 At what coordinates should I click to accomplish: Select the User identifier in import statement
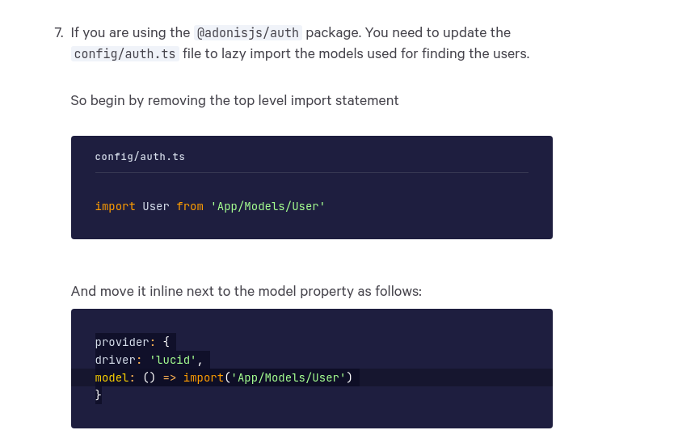pyautogui.click(x=156, y=206)
